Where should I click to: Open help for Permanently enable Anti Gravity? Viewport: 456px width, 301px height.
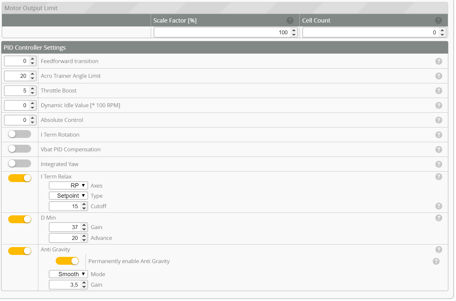point(436,261)
